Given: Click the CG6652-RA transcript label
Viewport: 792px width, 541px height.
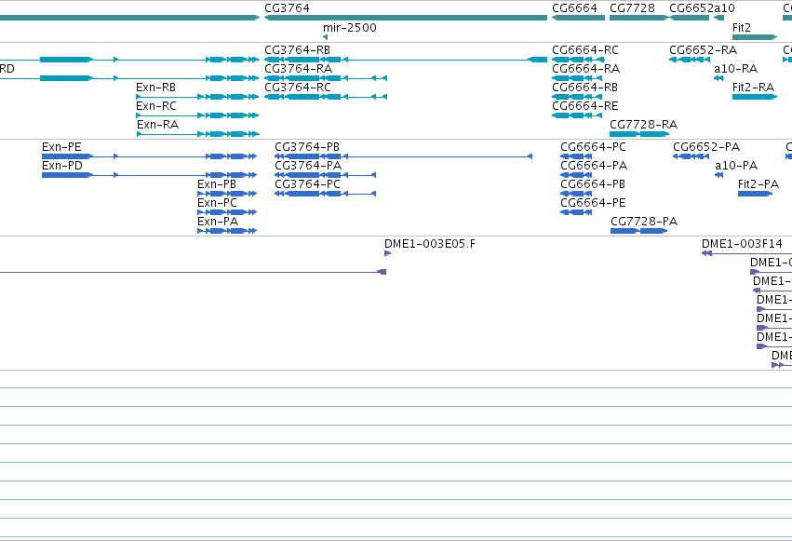Looking at the screenshot, I should (x=703, y=50).
